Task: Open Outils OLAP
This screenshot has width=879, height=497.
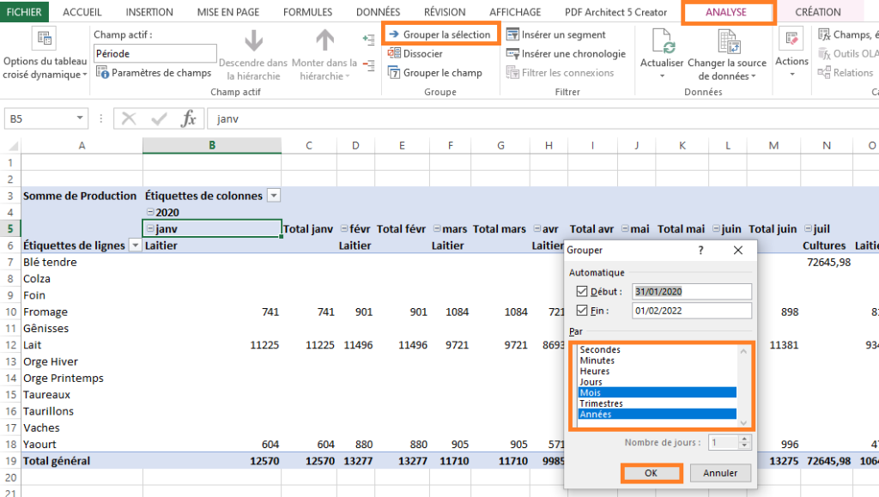Action: (847, 54)
